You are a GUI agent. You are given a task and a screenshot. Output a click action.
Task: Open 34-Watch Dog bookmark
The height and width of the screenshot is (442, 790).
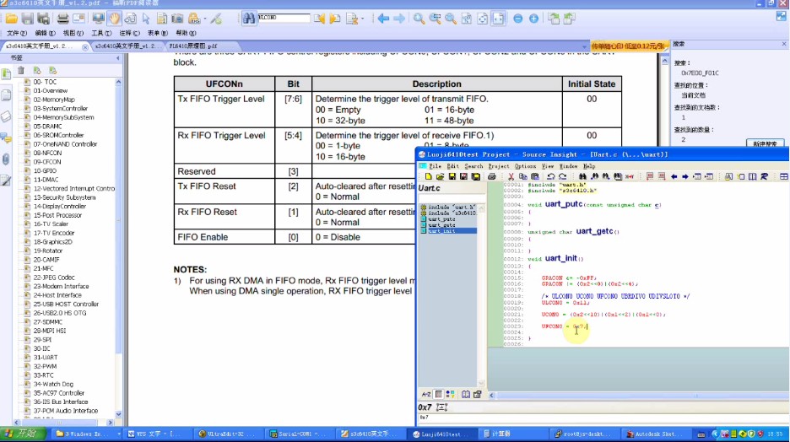pyautogui.click(x=53, y=384)
